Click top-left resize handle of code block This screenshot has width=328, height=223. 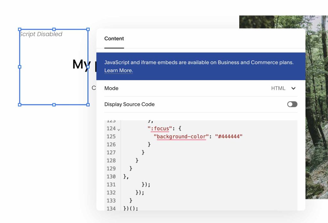[20, 29]
